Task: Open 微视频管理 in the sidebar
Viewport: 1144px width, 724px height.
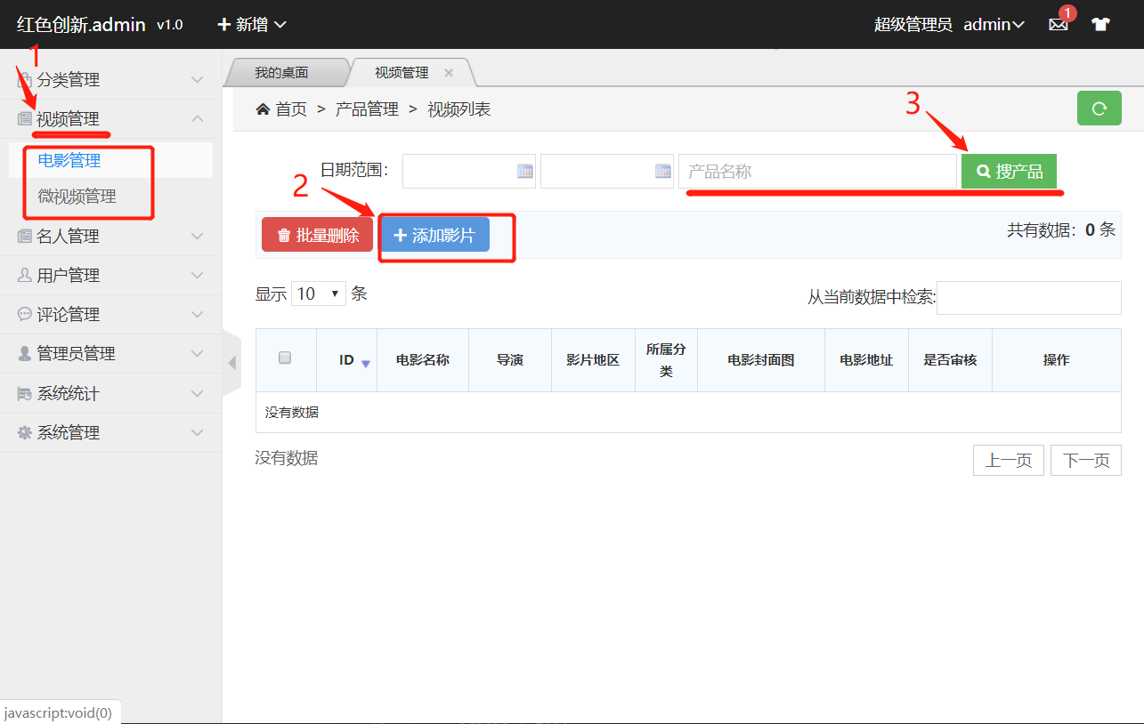Action: coord(110,197)
